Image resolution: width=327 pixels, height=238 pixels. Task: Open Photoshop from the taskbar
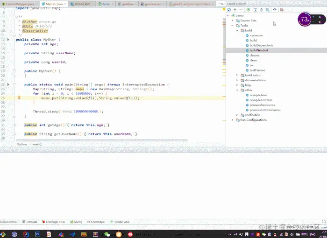pyautogui.click(x=37, y=234)
